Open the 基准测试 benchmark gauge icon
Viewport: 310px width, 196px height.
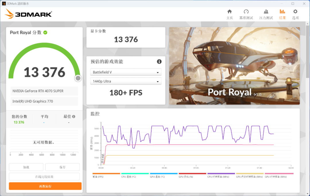click(246, 11)
